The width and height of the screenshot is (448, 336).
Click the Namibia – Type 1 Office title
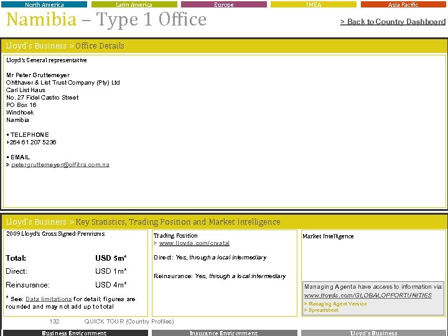[106, 19]
